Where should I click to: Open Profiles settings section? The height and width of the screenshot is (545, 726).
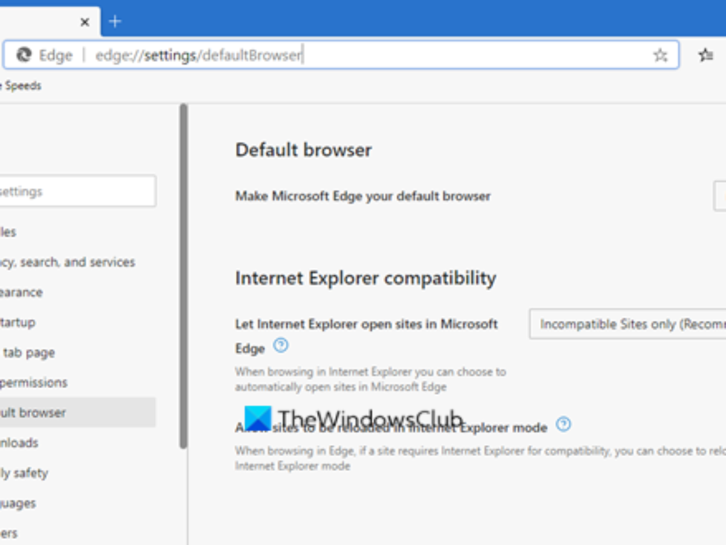(x=8, y=232)
